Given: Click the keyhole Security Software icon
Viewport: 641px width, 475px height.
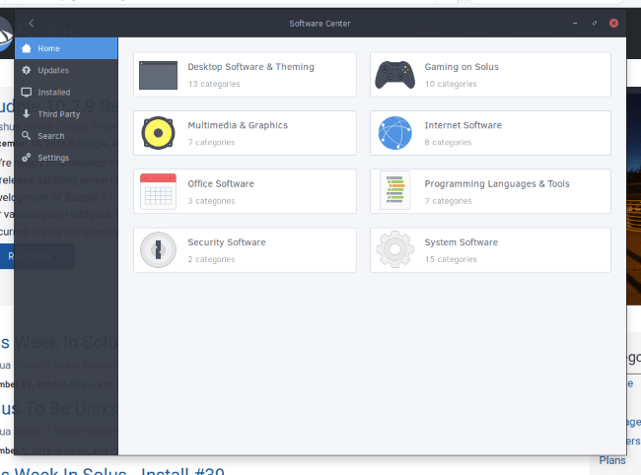Looking at the screenshot, I should (x=158, y=250).
